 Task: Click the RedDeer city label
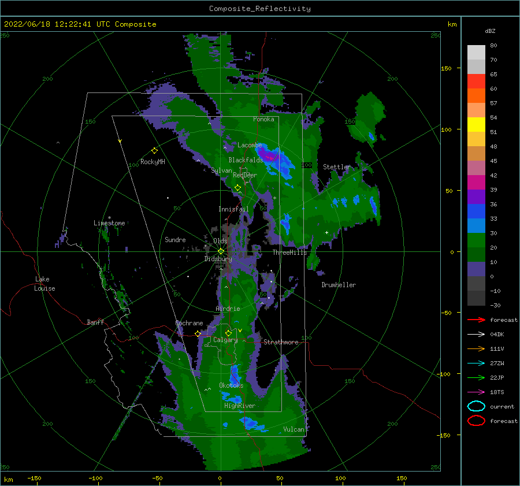[x=245, y=175]
